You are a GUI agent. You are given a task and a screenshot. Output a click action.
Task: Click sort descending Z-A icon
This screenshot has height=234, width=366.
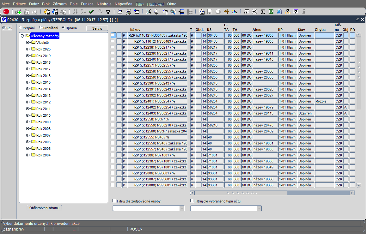(83, 12)
